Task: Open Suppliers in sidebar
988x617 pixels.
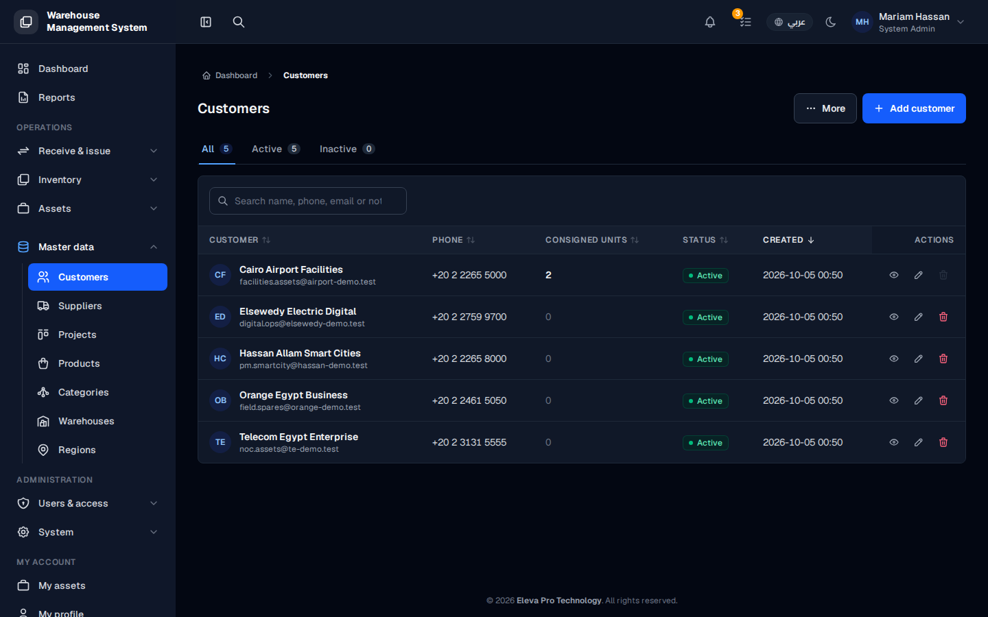Action: click(x=97, y=306)
